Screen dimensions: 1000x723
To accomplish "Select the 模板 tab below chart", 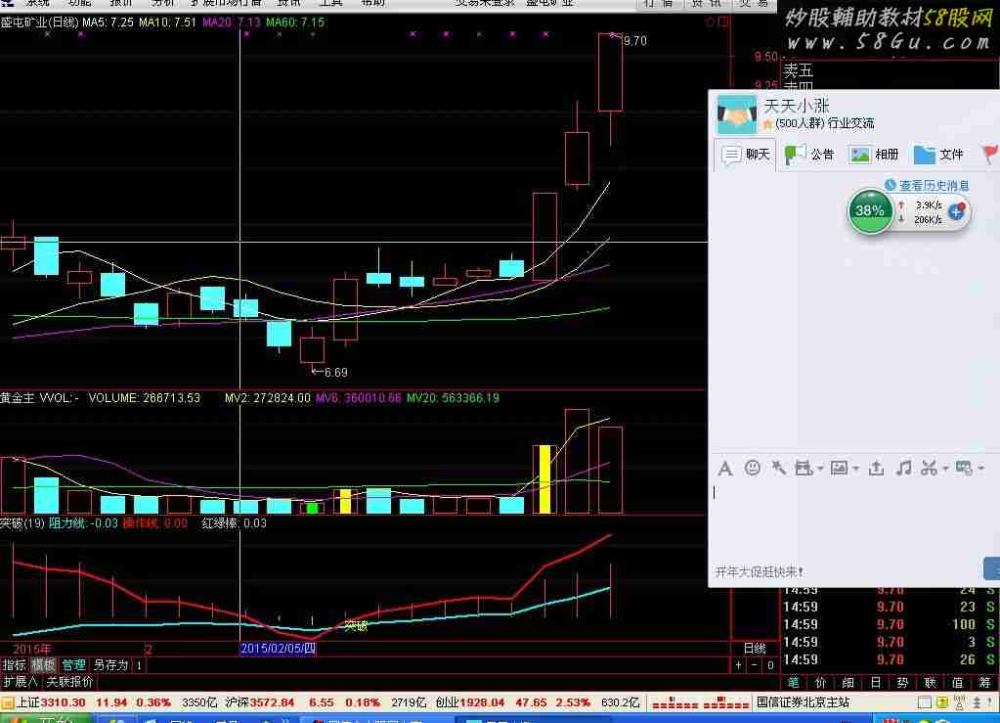I will point(43,665).
